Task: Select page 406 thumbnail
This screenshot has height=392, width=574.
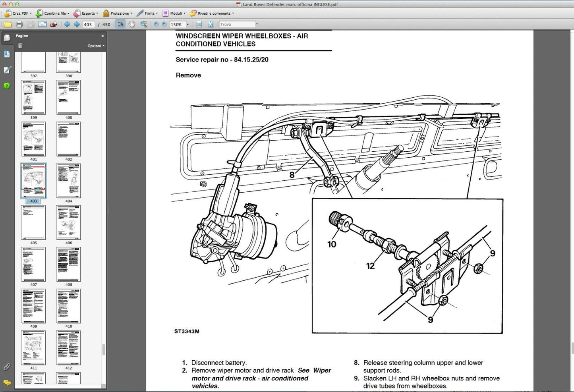Action: click(x=68, y=222)
